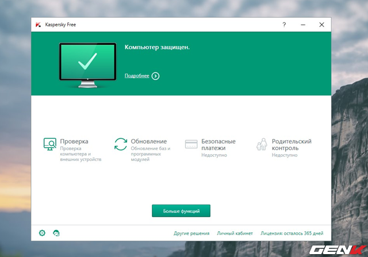Click the protected monitor checkmark image
The image size is (368, 257).
(88, 64)
